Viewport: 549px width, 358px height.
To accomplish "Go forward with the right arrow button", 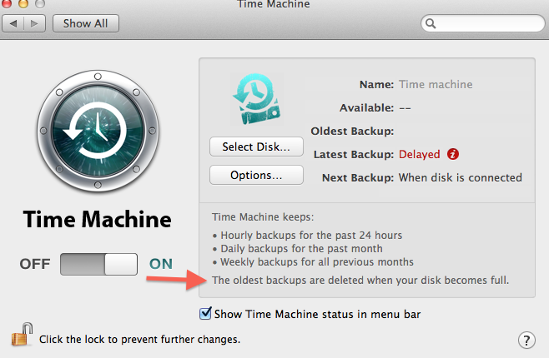I will pyautogui.click(x=34, y=23).
